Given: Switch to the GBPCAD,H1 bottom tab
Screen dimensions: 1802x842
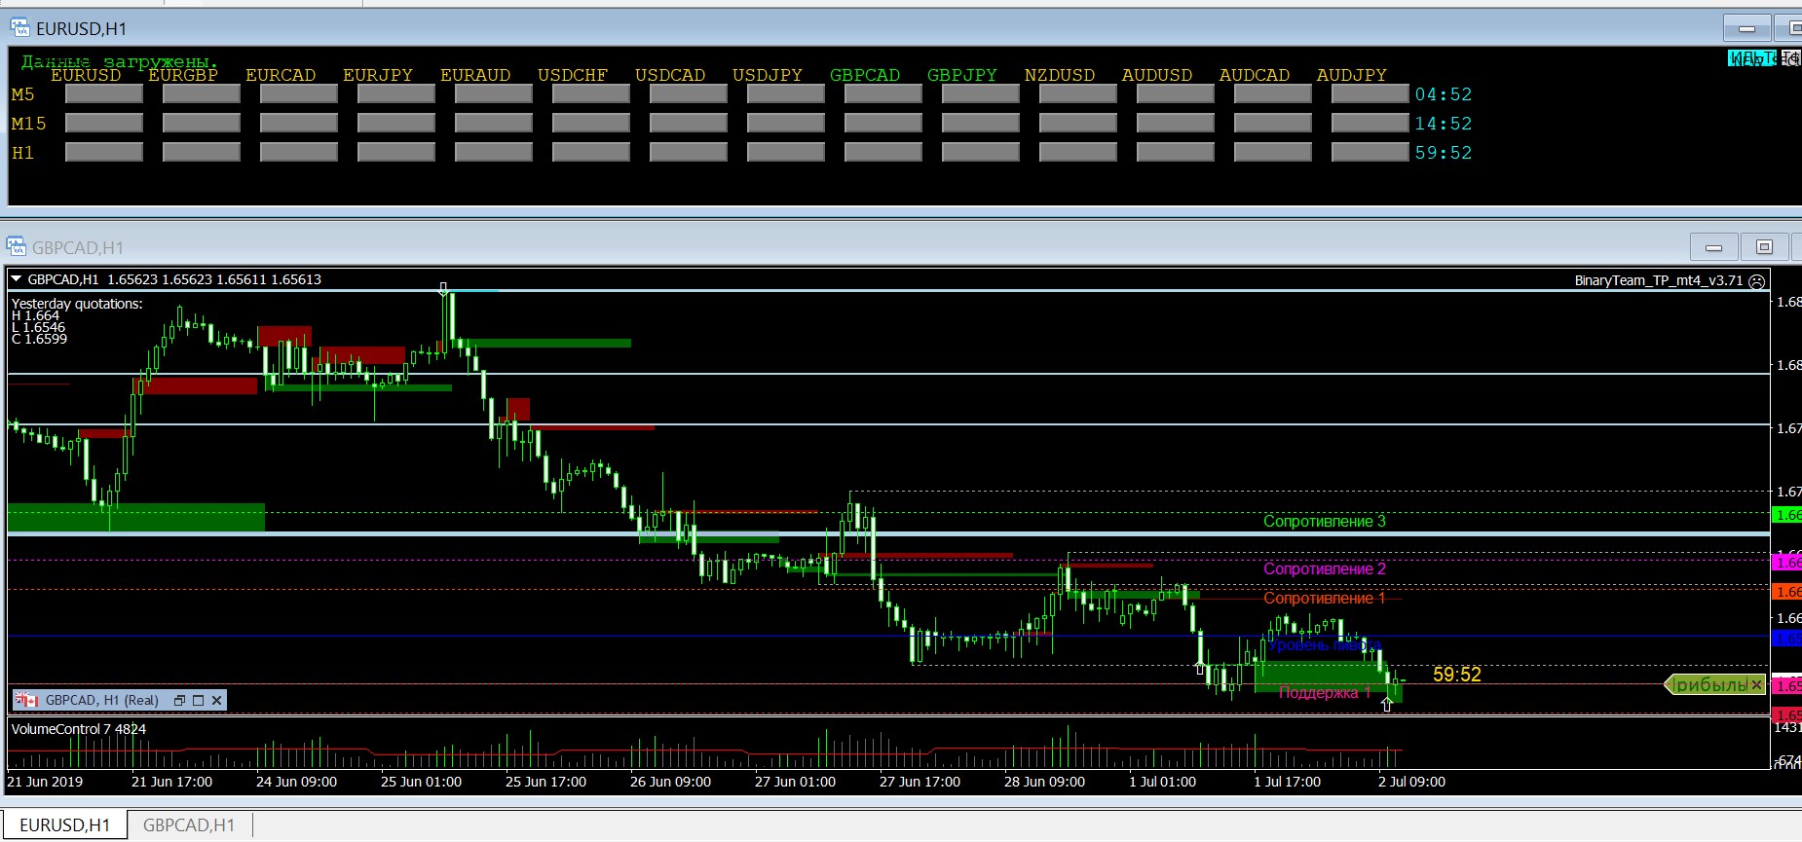Looking at the screenshot, I should [x=188, y=825].
